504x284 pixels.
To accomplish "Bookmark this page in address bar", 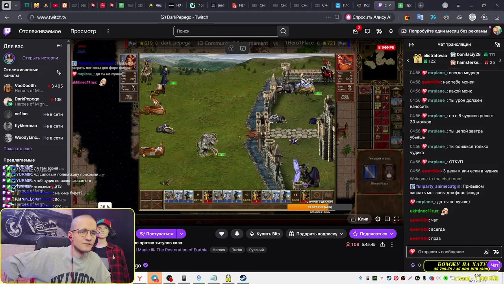I will click(x=337, y=17).
